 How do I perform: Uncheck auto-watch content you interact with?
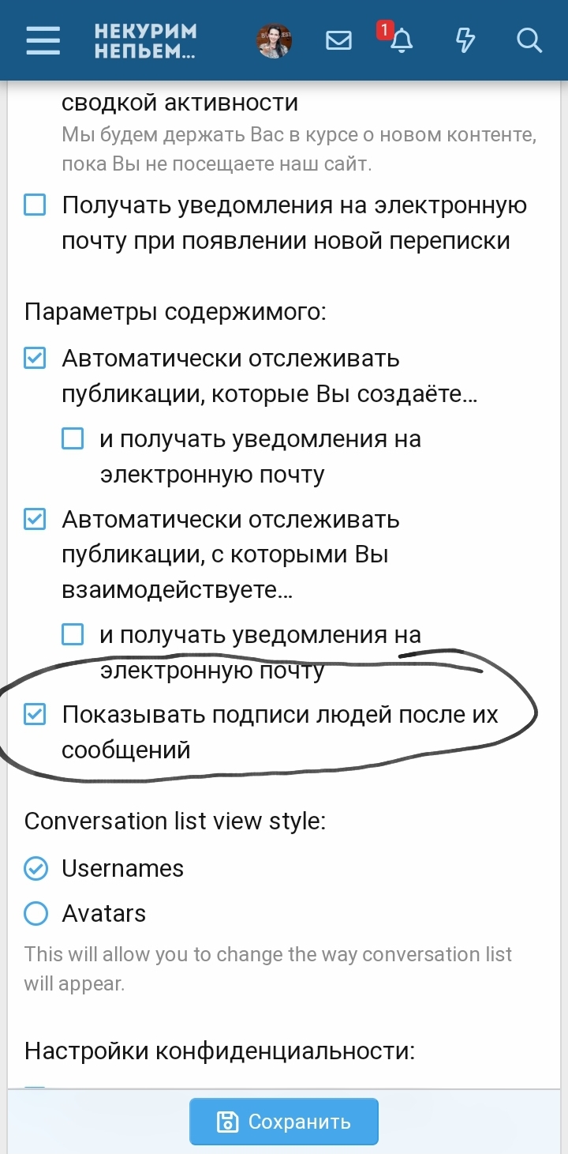tap(35, 521)
